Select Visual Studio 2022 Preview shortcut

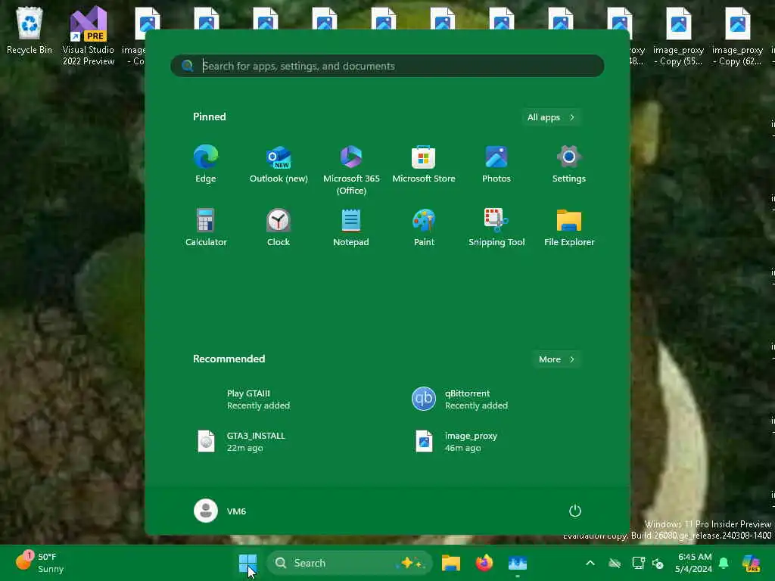point(89,36)
